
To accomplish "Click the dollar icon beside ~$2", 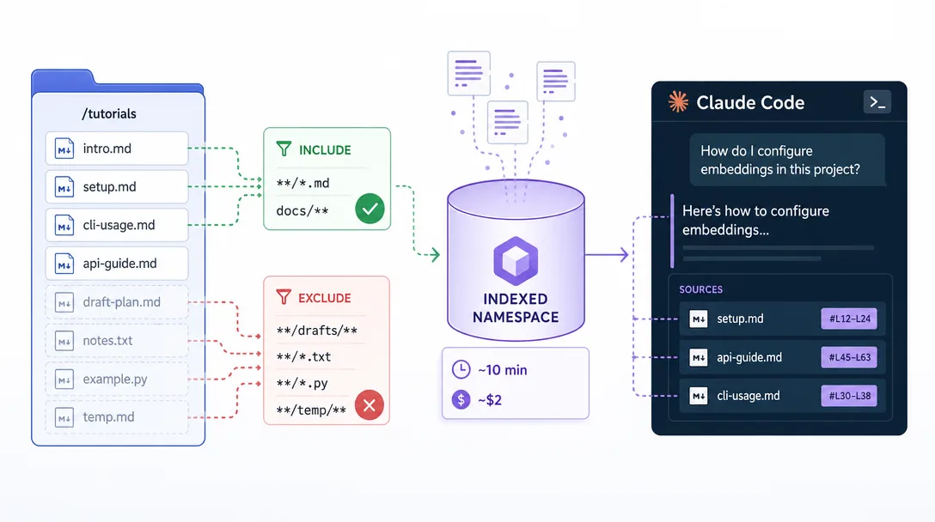I will (x=461, y=399).
